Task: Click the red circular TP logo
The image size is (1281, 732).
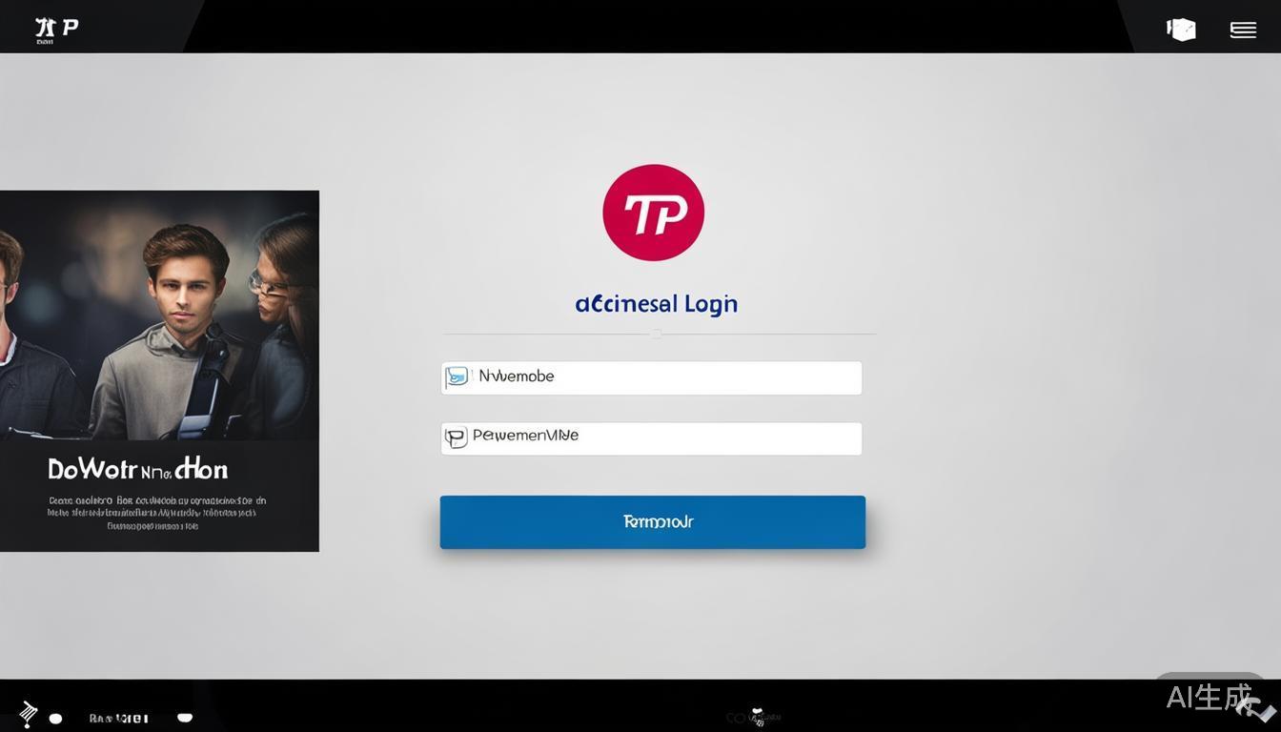Action: (x=653, y=213)
